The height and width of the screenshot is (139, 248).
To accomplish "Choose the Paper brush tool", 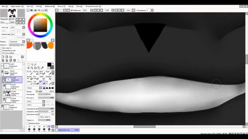I will point(48,73).
